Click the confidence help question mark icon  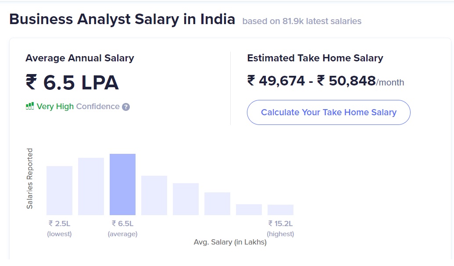coord(126,106)
